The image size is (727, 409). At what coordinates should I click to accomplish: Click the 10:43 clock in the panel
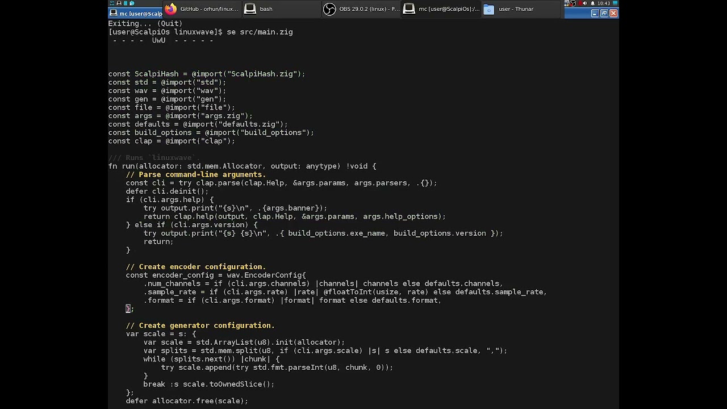pos(604,3)
